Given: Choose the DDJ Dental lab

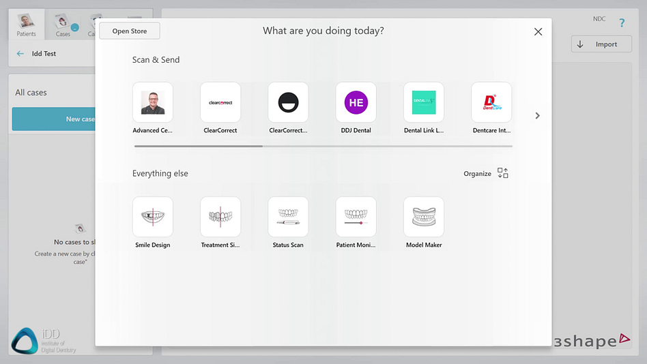Looking at the screenshot, I should (356, 103).
